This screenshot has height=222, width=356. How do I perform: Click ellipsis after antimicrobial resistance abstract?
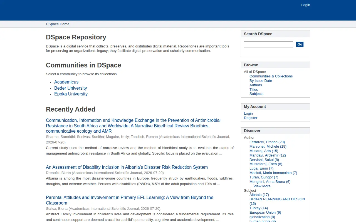coord(221,153)
